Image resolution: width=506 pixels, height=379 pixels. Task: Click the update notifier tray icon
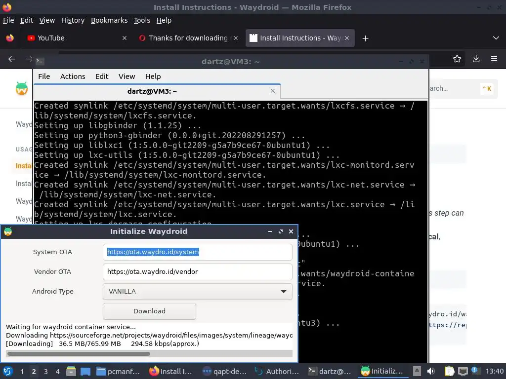(x=475, y=371)
